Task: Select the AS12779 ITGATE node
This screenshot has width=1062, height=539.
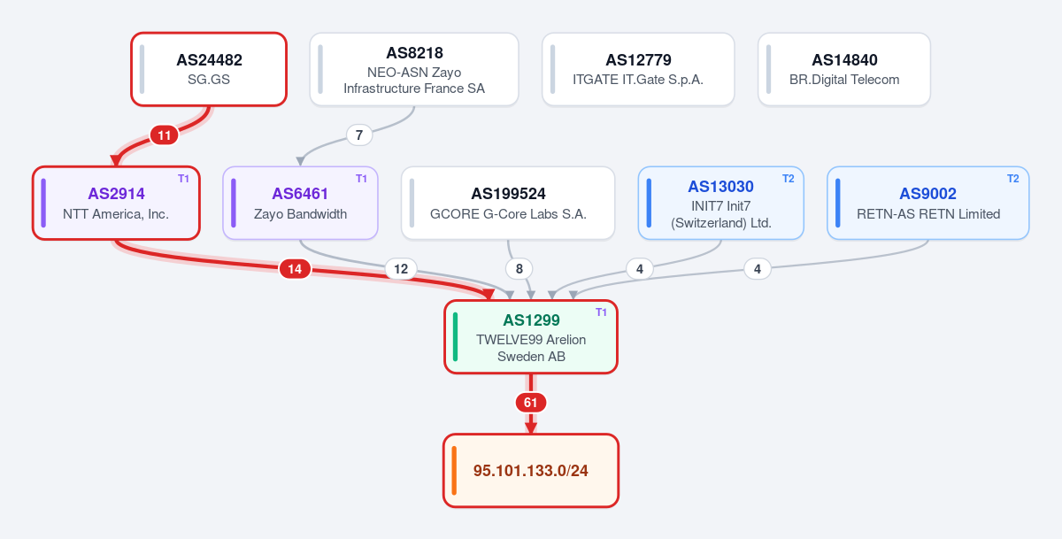Action: pyautogui.click(x=638, y=69)
